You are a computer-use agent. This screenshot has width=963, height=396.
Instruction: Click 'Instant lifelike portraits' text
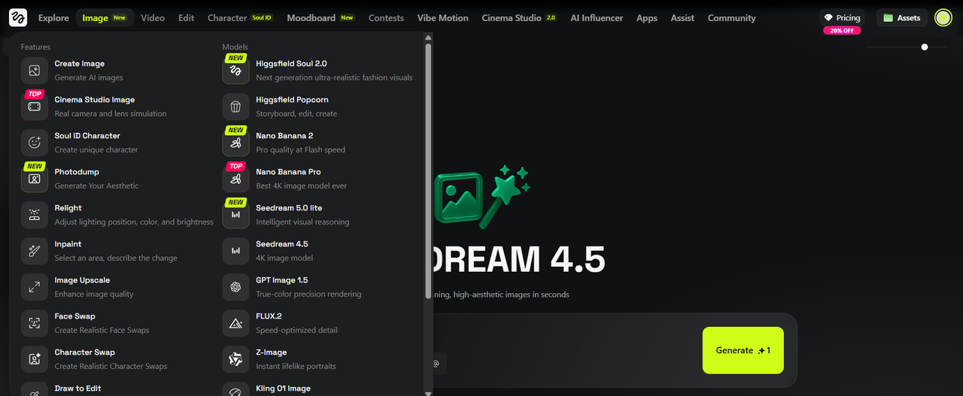pos(296,366)
